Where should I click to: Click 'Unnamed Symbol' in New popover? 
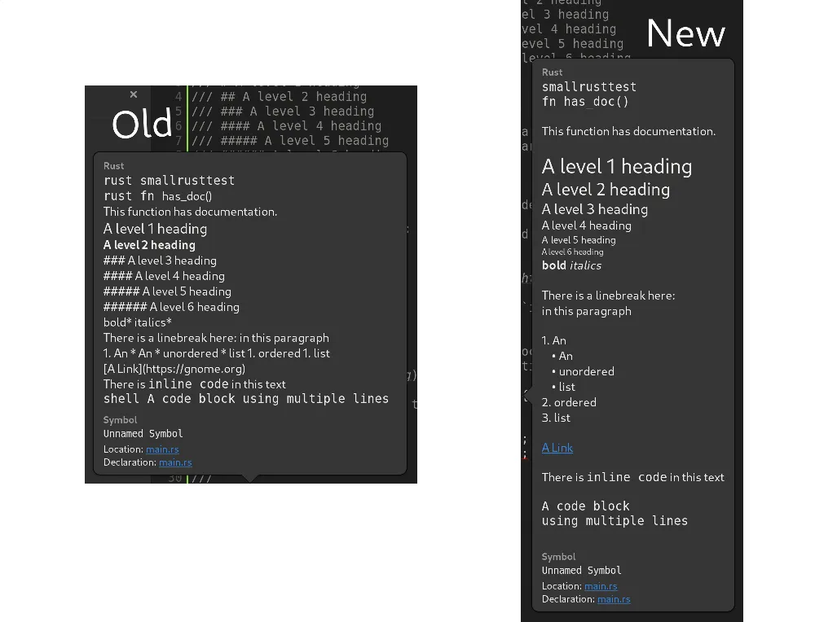pyautogui.click(x=581, y=571)
